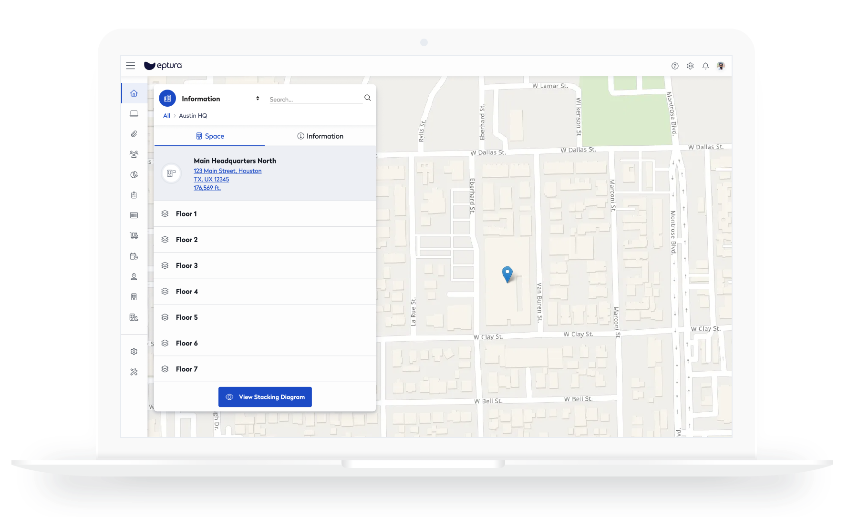Viewport: 848px width, 517px height.
Task: Open the building with person sidebar icon
Action: pos(134,317)
